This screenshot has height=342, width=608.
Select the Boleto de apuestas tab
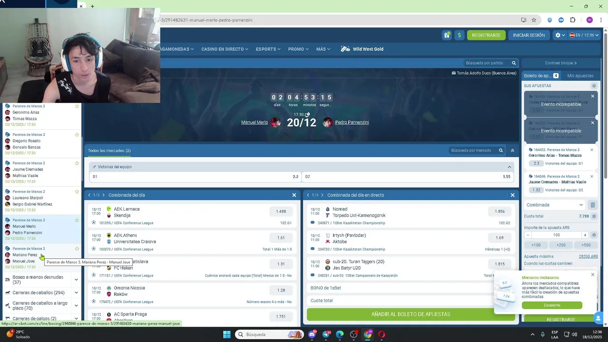pyautogui.click(x=541, y=76)
